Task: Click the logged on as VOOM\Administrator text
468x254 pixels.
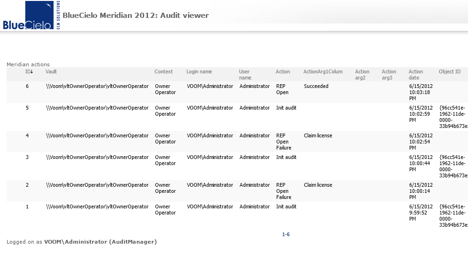Action: 81,242
